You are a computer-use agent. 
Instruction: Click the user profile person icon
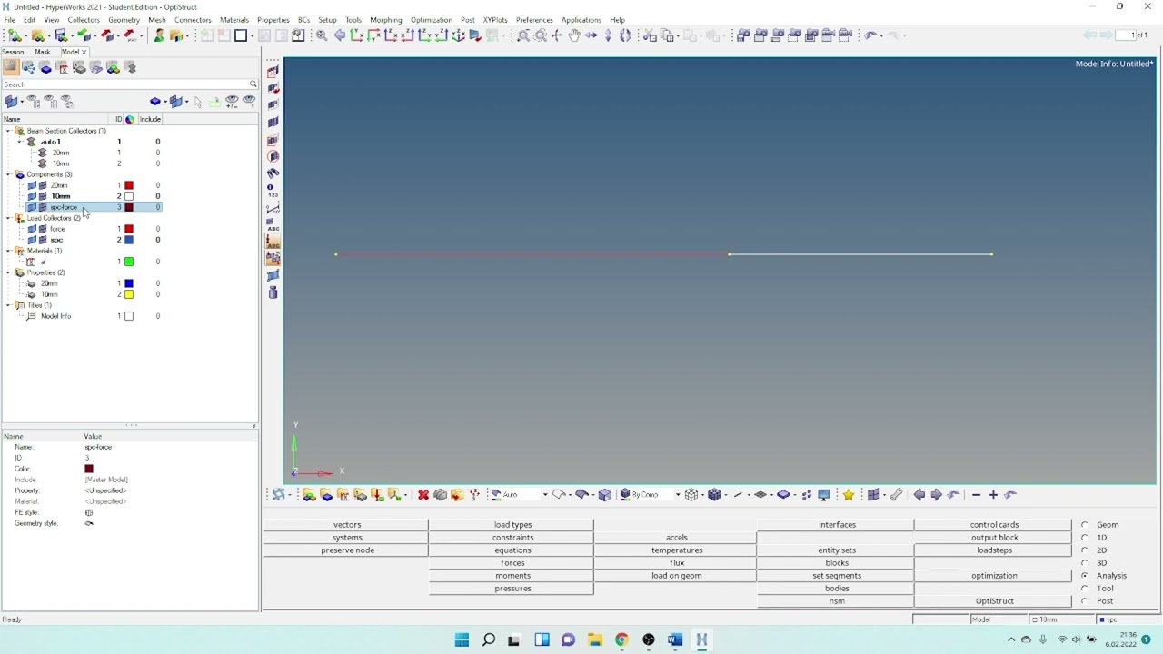point(159,35)
